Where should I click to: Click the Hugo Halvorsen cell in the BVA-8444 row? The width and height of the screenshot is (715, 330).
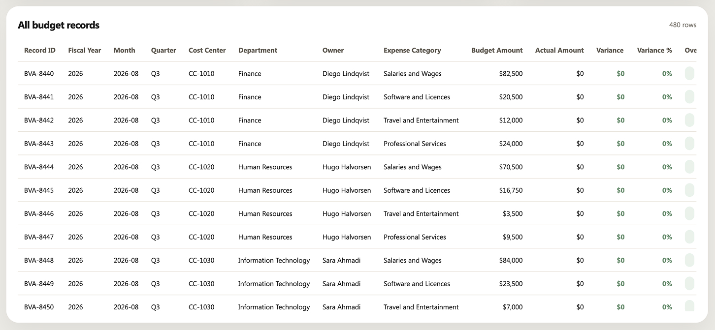[347, 167]
